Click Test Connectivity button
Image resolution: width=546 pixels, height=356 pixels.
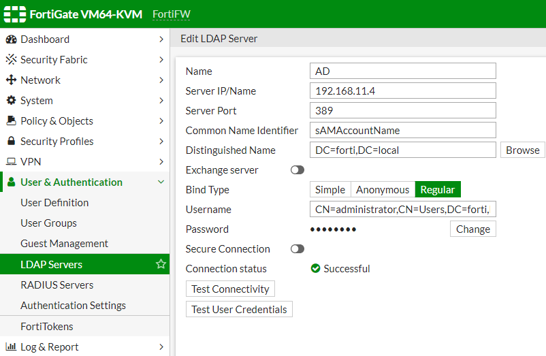pos(230,289)
